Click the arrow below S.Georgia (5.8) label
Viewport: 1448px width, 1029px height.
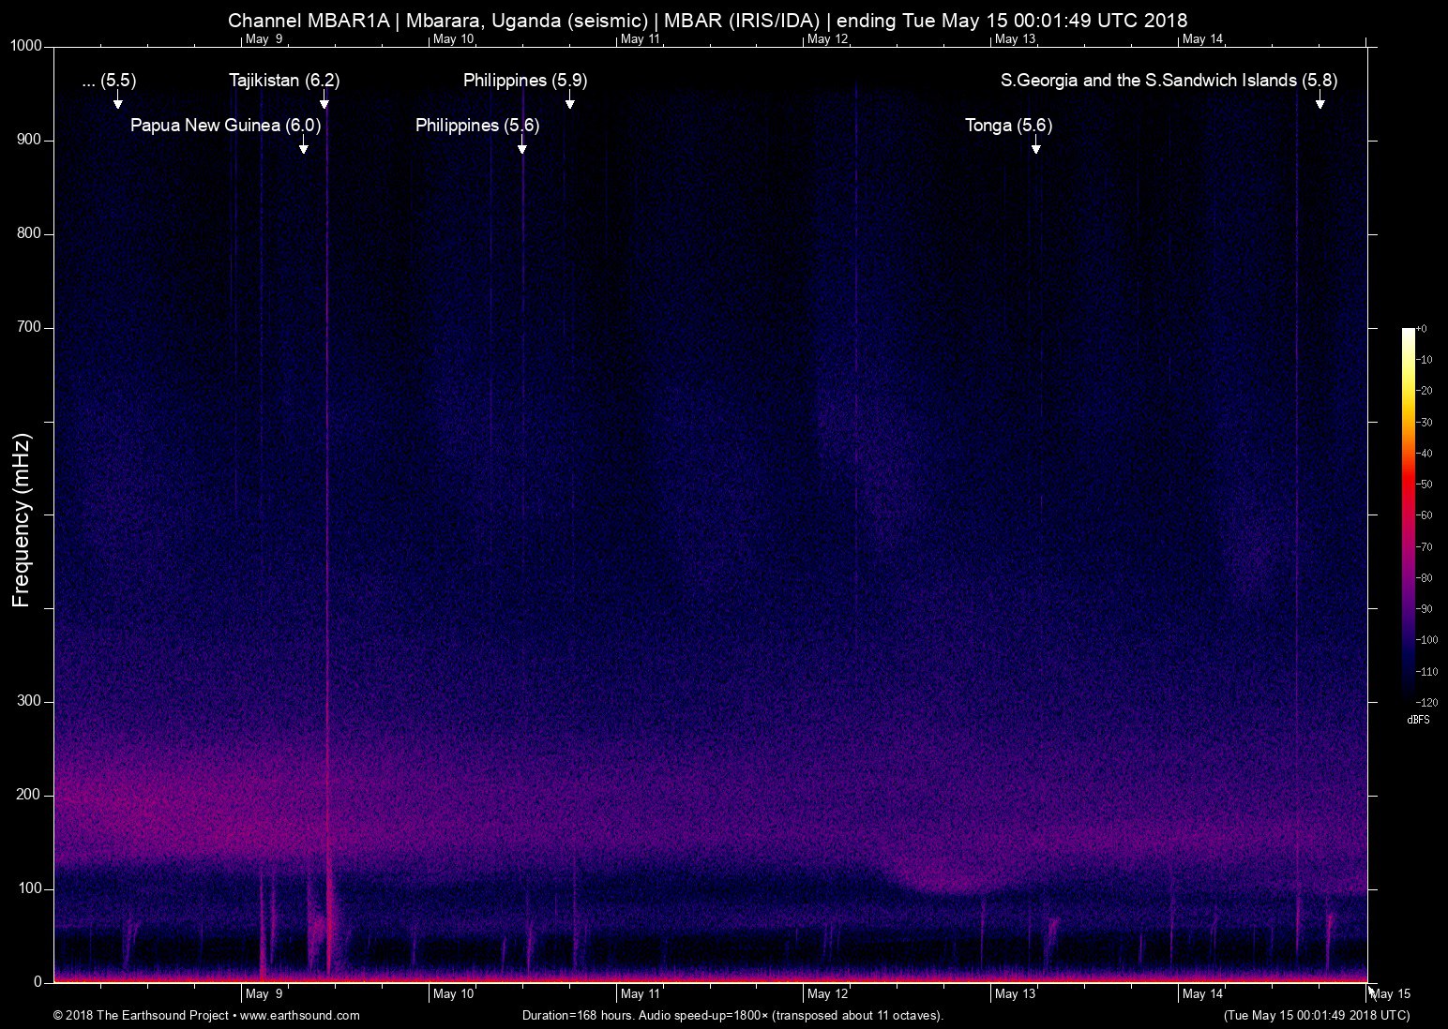[x=1320, y=101]
